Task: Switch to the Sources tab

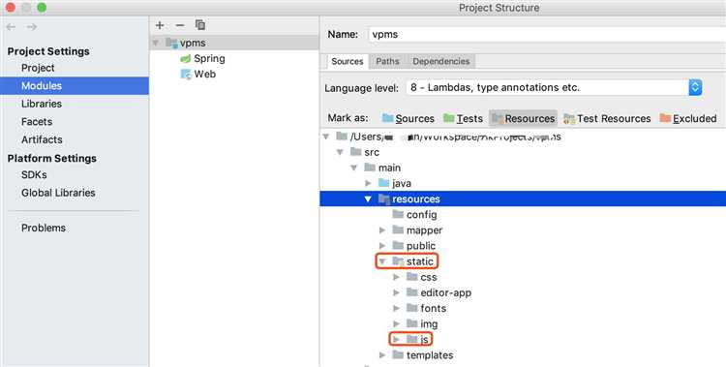Action: (348, 62)
